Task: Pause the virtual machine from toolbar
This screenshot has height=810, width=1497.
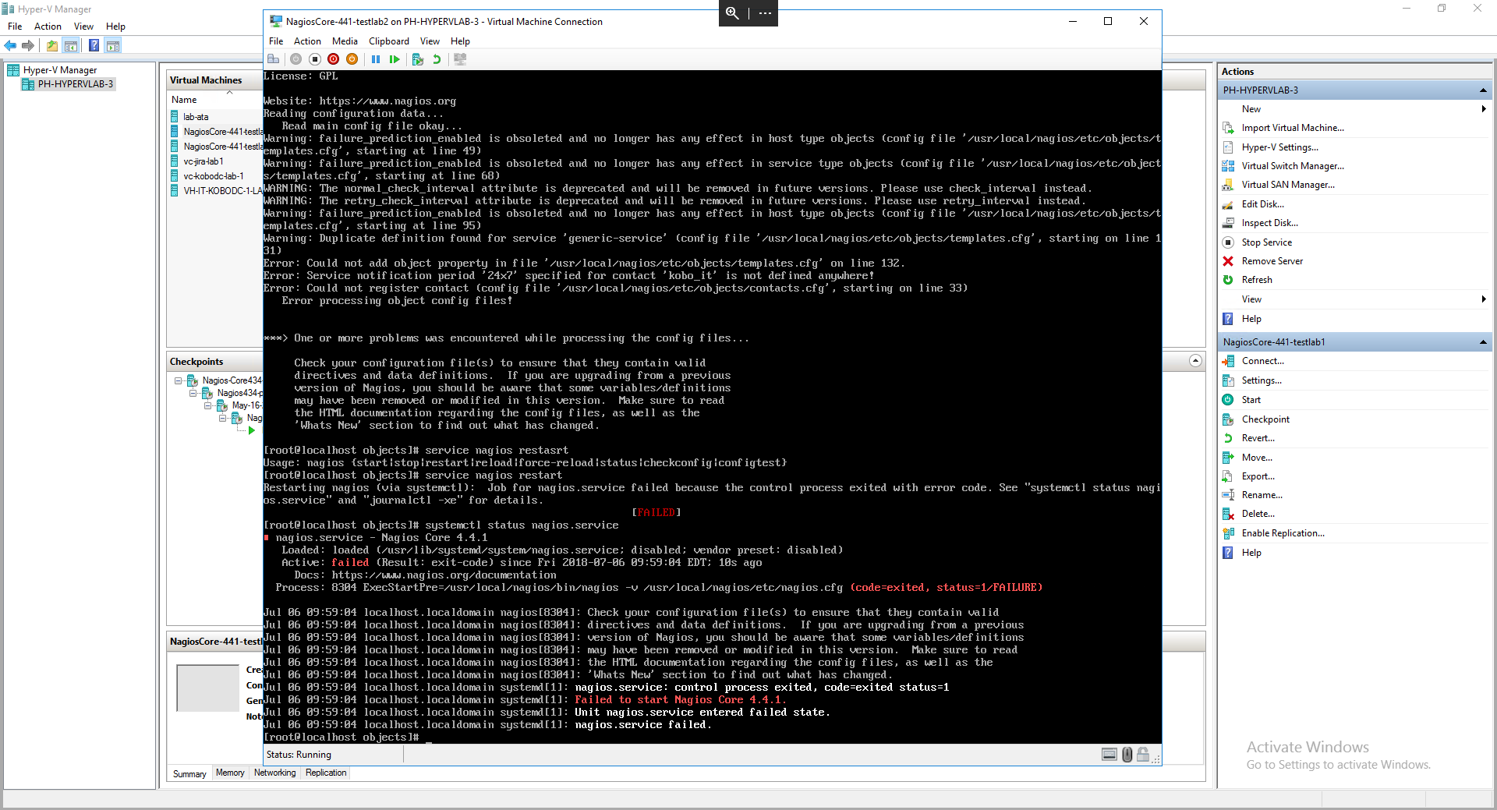Action: click(x=376, y=59)
